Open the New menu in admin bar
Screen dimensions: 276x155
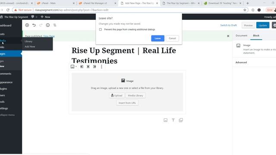[45, 17]
